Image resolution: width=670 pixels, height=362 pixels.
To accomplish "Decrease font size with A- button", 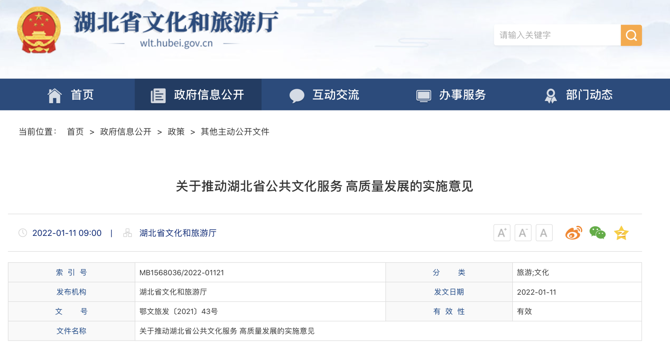I will coord(523,233).
